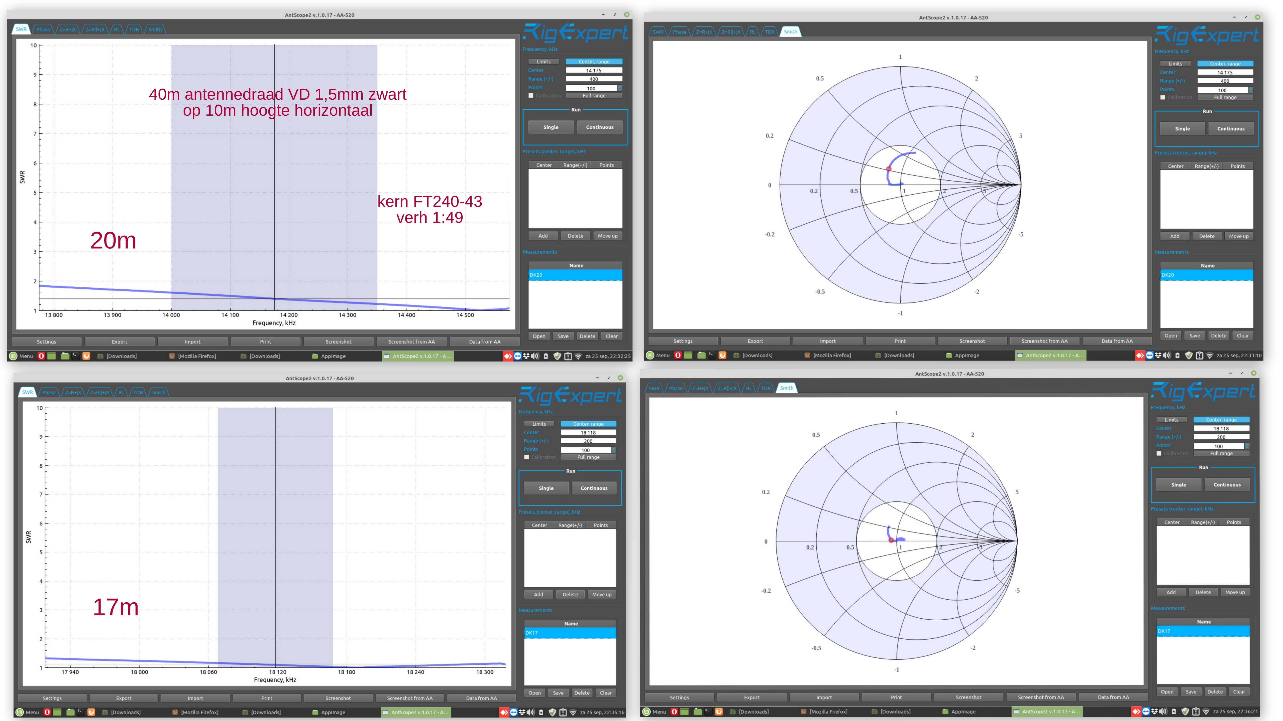Enable Calibration checkbox in the 20m SWR window

(531, 96)
